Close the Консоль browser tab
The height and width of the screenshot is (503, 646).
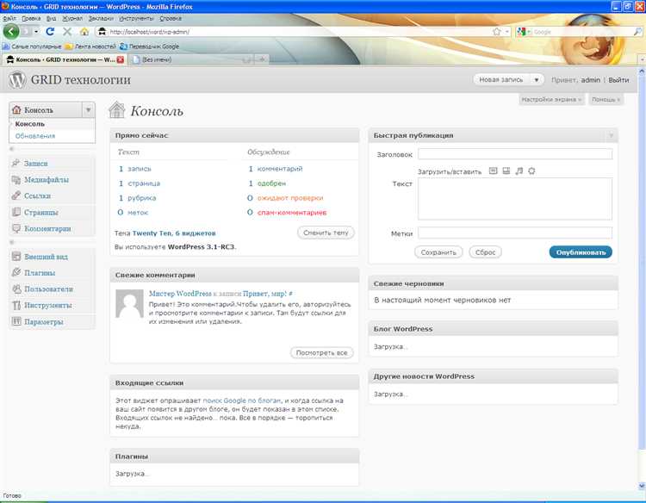[121, 59]
